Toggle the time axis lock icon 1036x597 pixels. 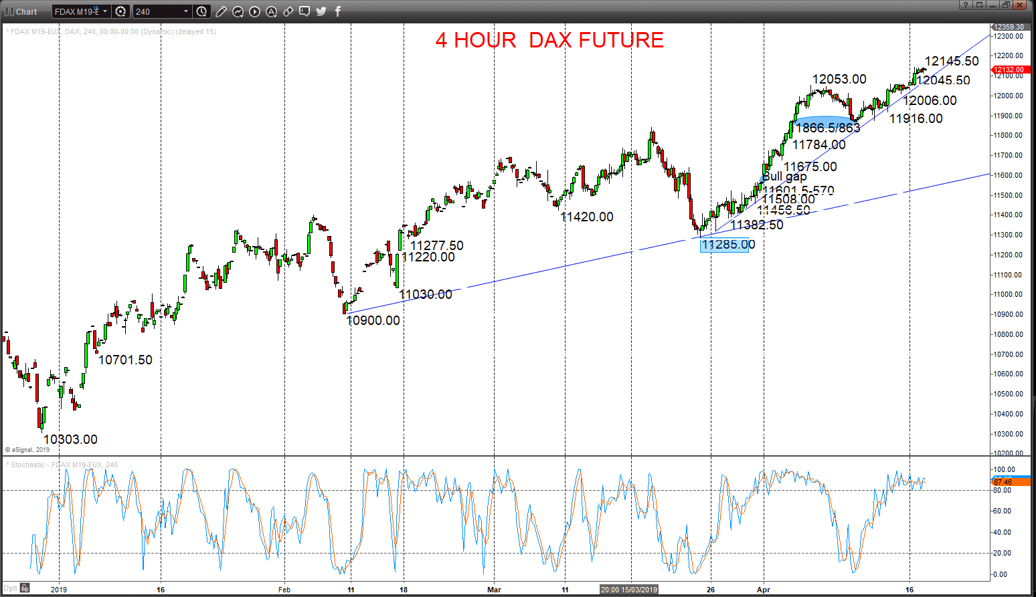tap(25, 588)
